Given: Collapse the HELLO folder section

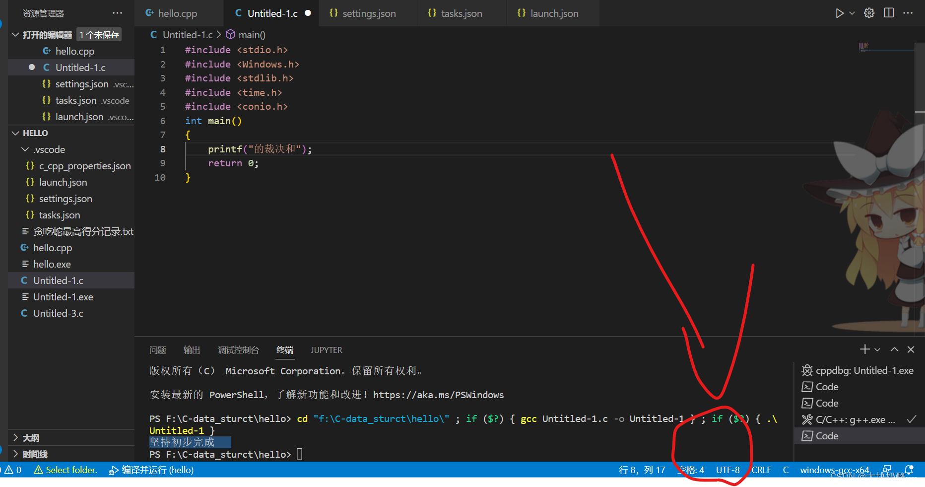Looking at the screenshot, I should point(14,133).
